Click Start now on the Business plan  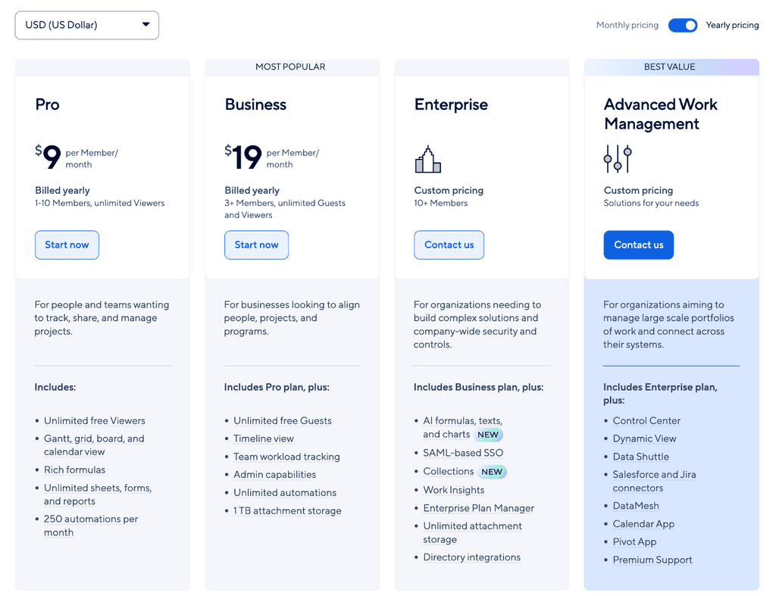pyautogui.click(x=256, y=245)
